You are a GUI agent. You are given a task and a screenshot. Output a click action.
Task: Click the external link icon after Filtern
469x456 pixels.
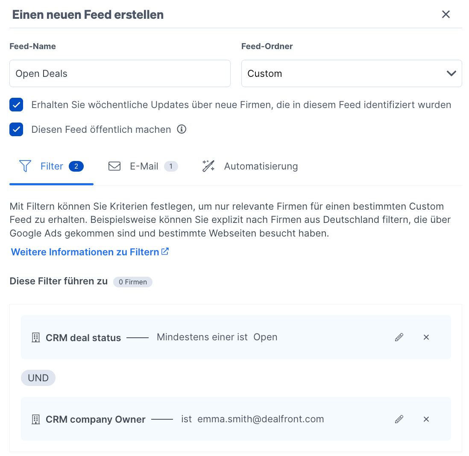165,251
